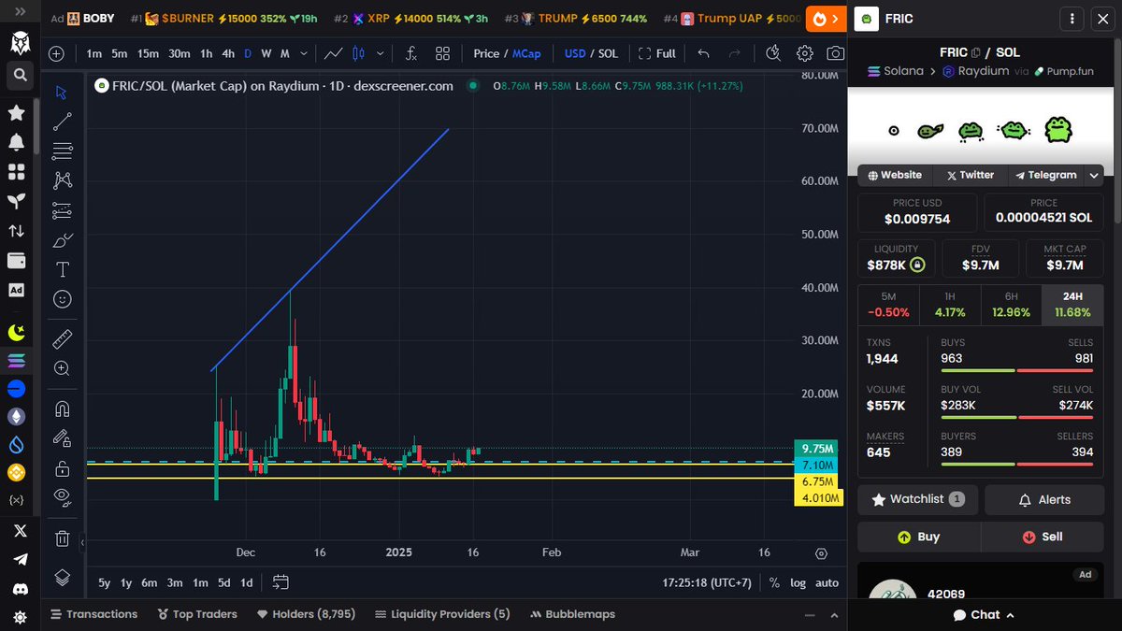Toggle lock all drawing tools
Viewport: 1122px width, 631px height.
pyautogui.click(x=62, y=467)
